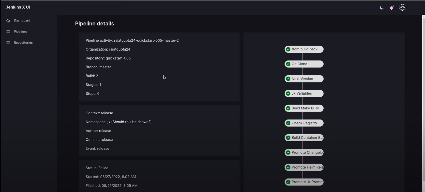Click the Pipelines list icon in sidebar
The width and height of the screenshot is (425, 192).
(x=8, y=32)
